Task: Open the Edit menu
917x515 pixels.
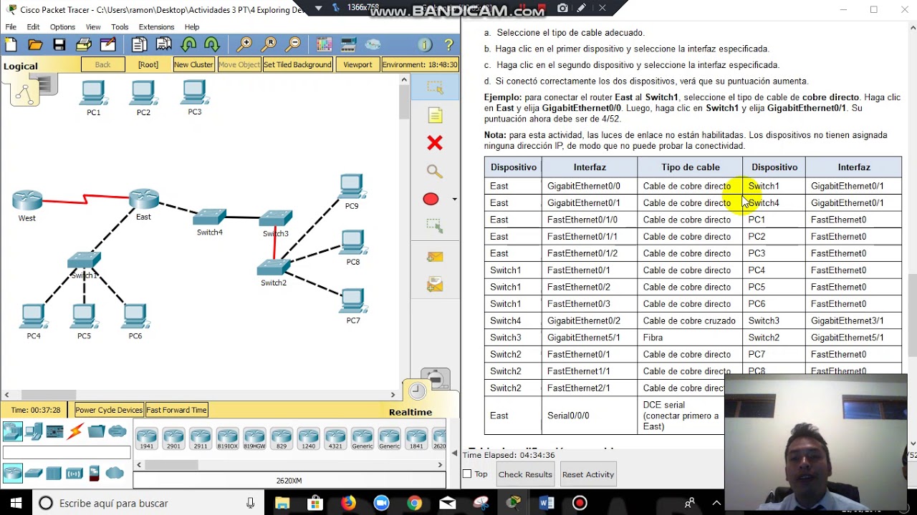Action: [x=33, y=27]
